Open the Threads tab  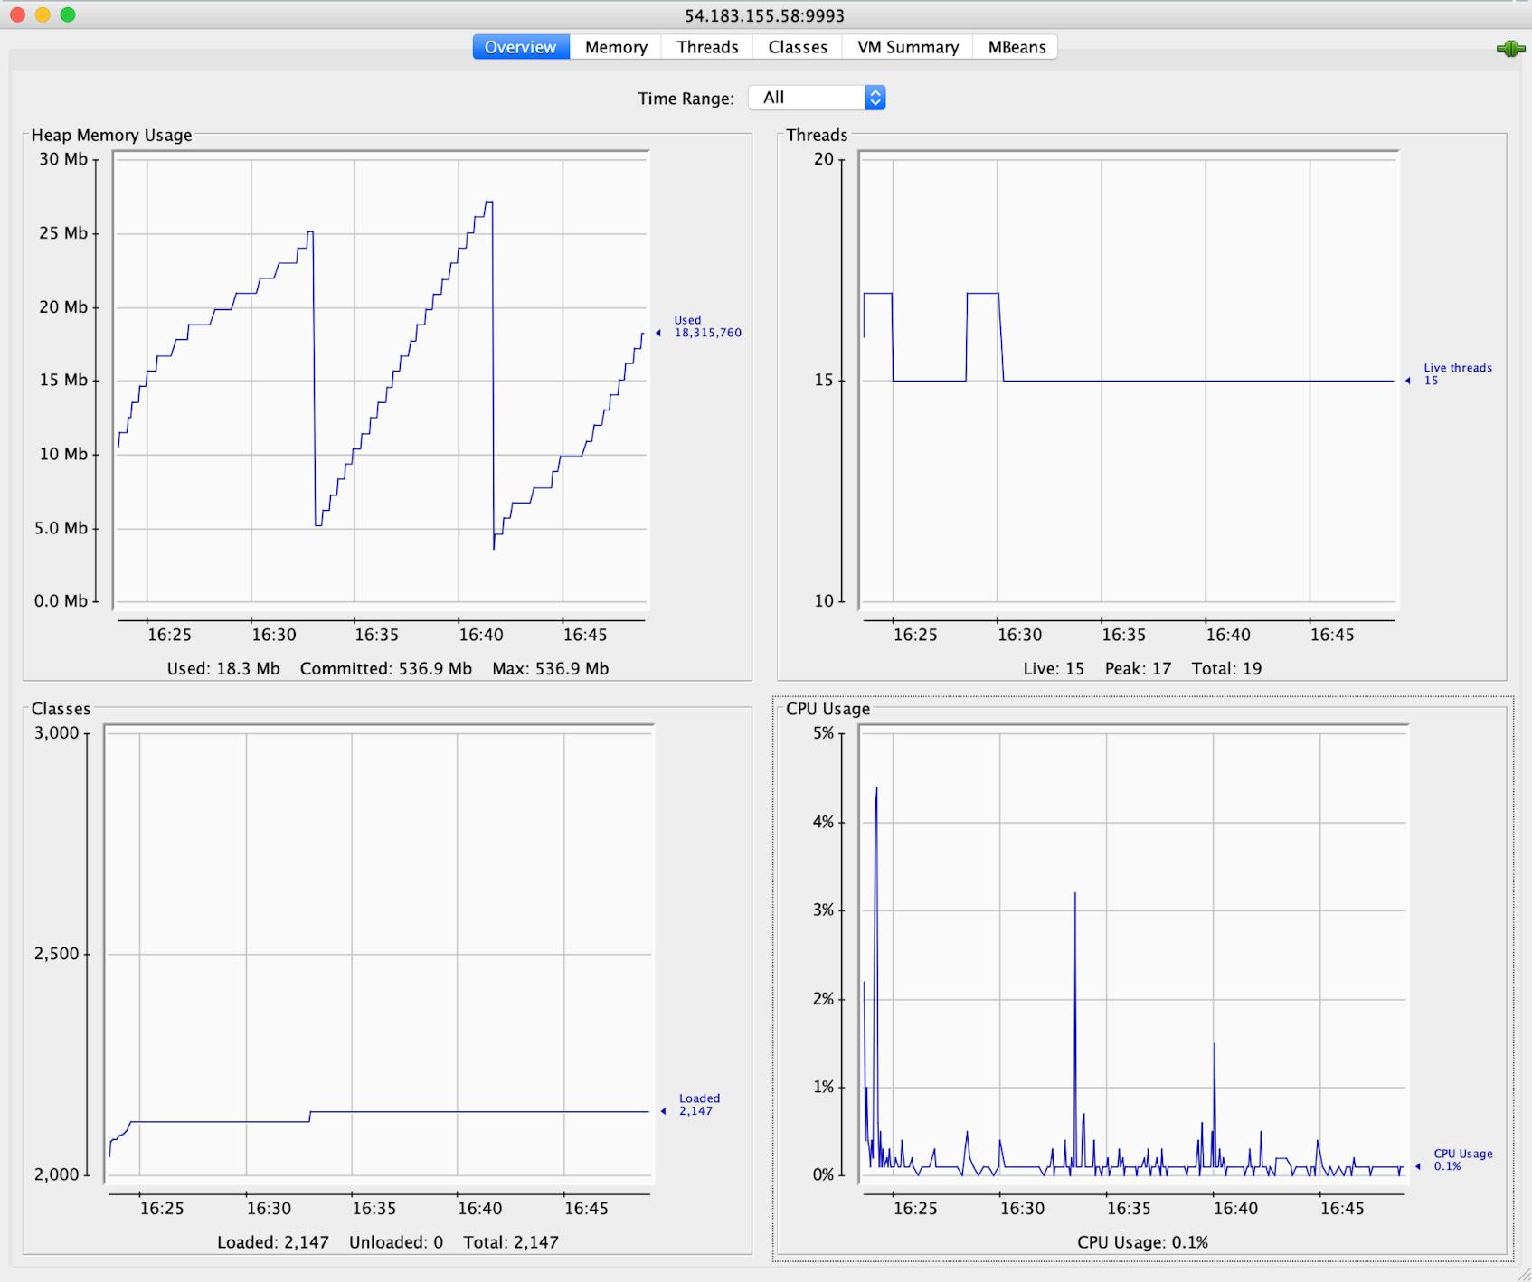click(x=706, y=46)
